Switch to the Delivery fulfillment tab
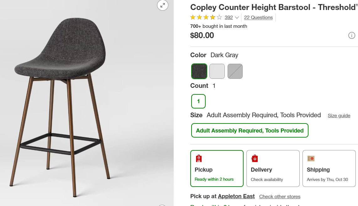The image size is (358, 206). pyautogui.click(x=273, y=168)
